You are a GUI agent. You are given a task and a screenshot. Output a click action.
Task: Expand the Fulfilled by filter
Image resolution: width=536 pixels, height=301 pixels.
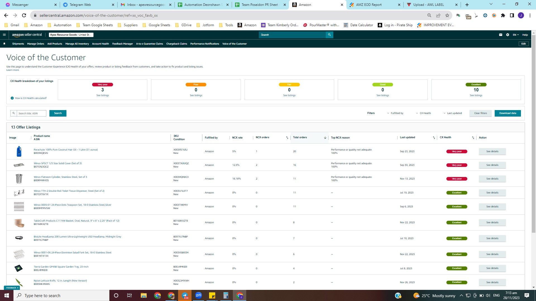395,113
